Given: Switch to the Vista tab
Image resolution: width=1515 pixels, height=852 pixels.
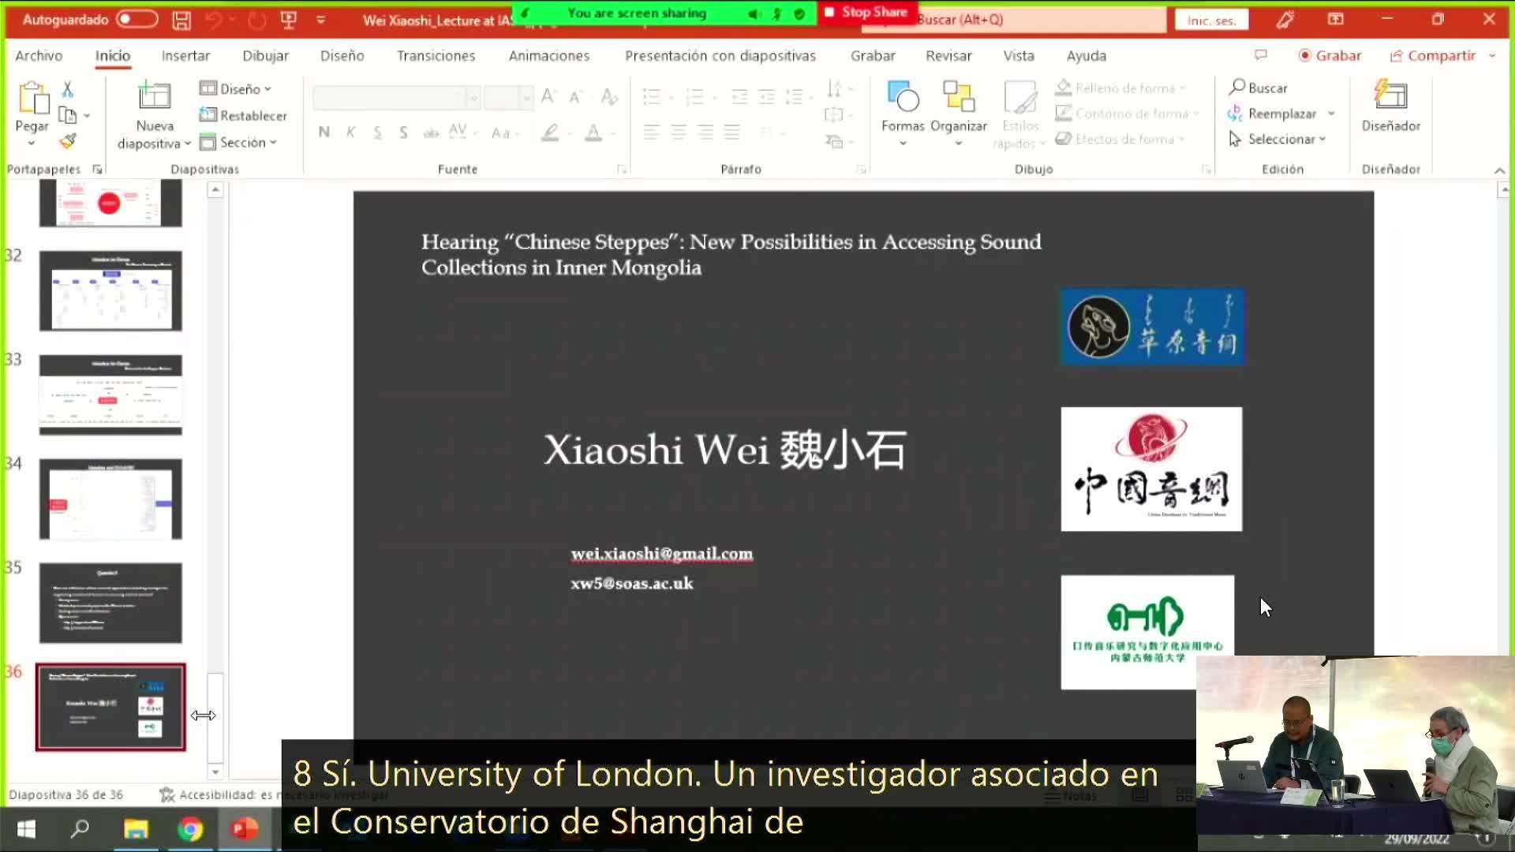Looking at the screenshot, I should click(1018, 56).
